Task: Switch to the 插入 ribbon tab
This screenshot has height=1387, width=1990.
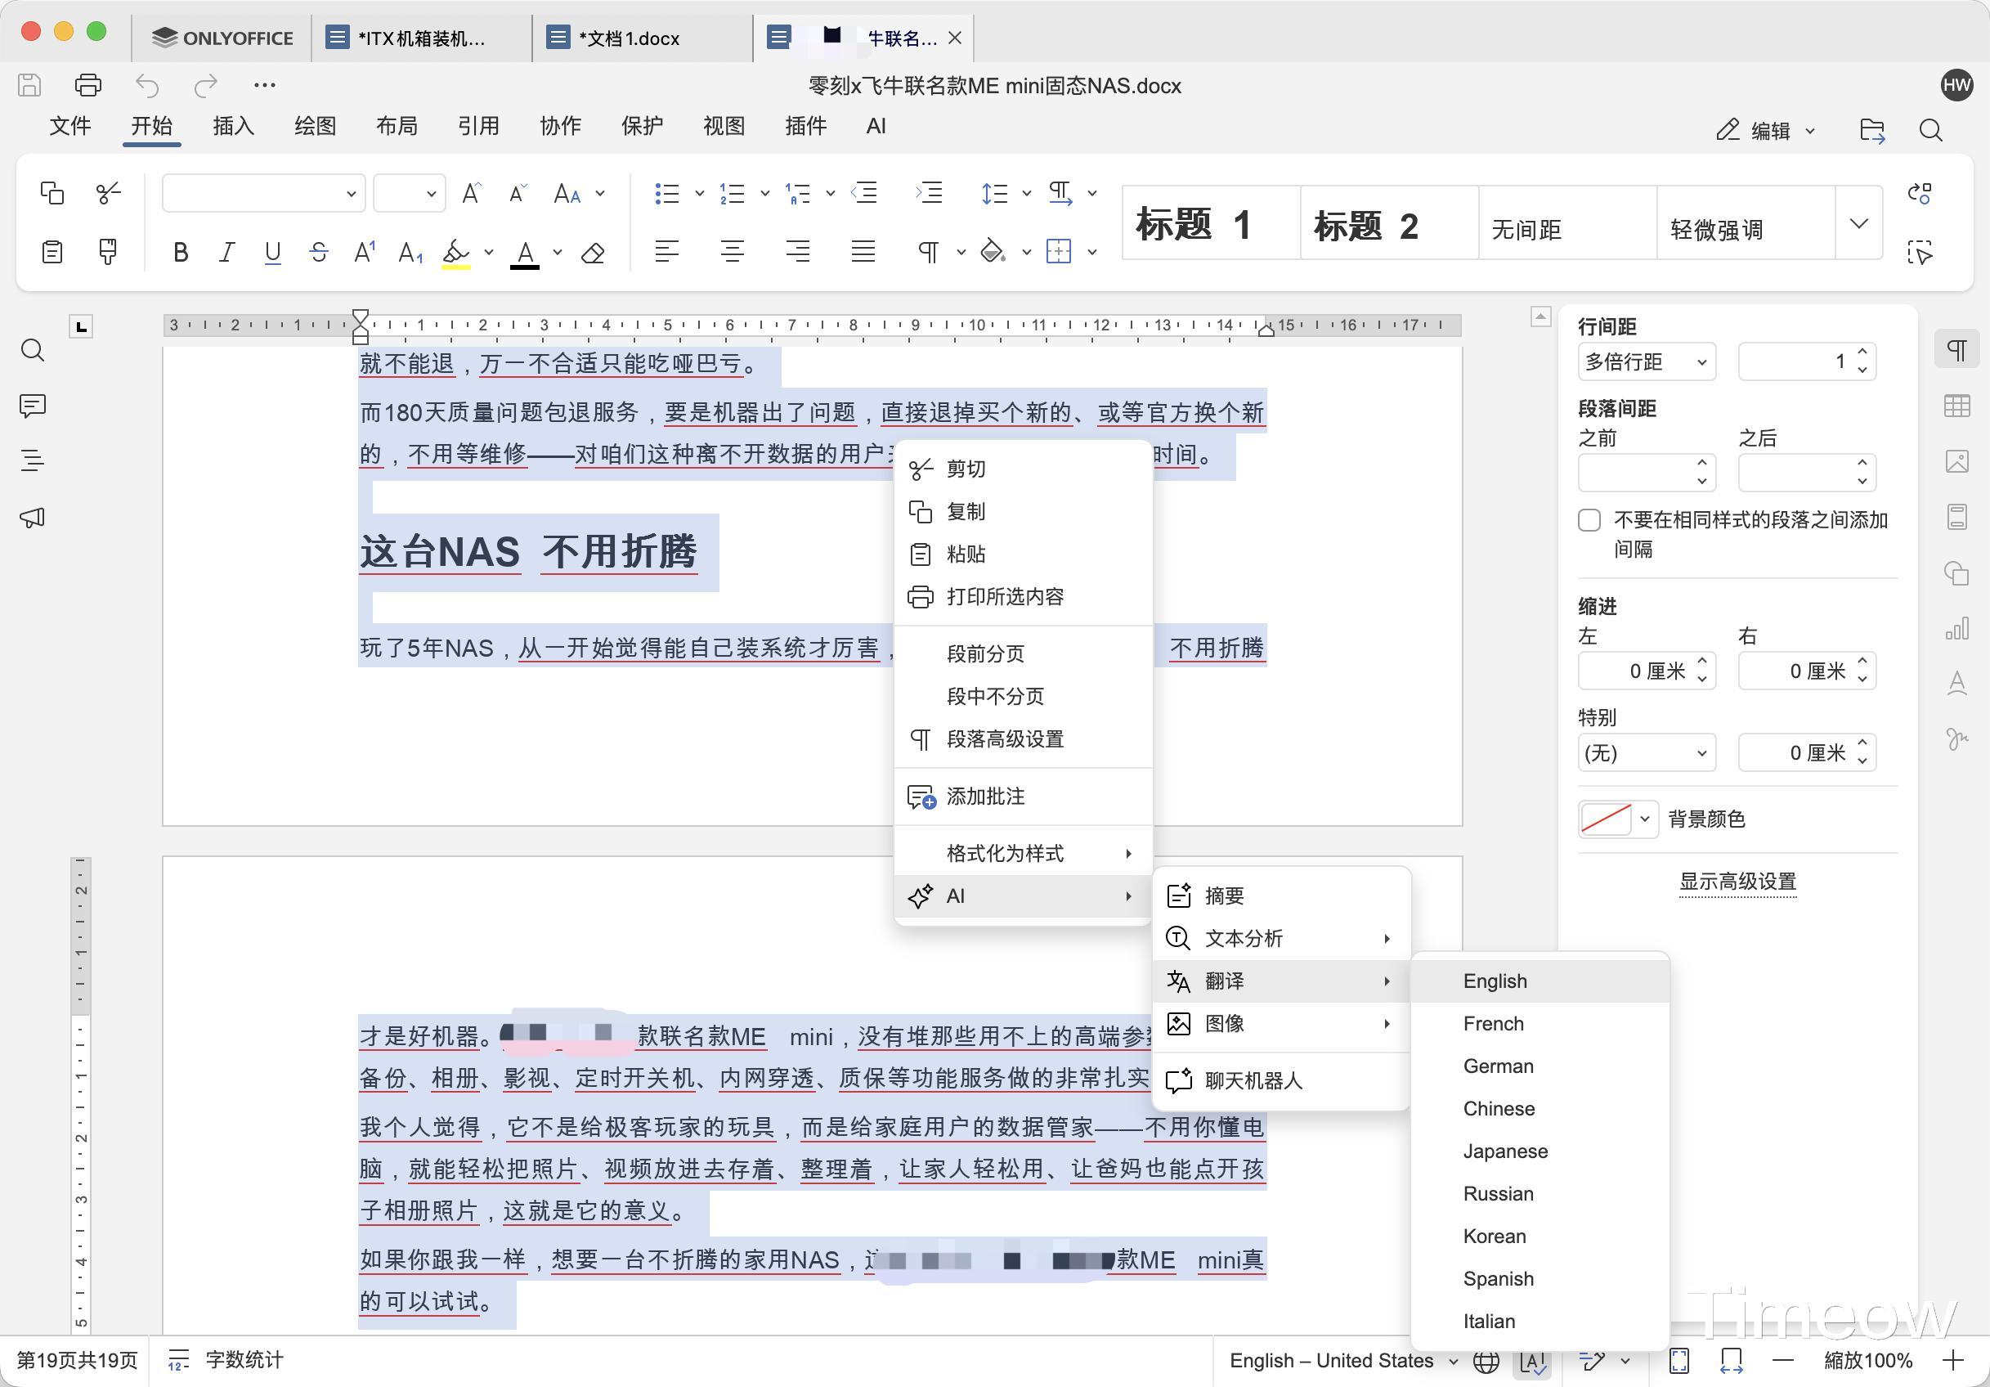Action: click(x=233, y=127)
